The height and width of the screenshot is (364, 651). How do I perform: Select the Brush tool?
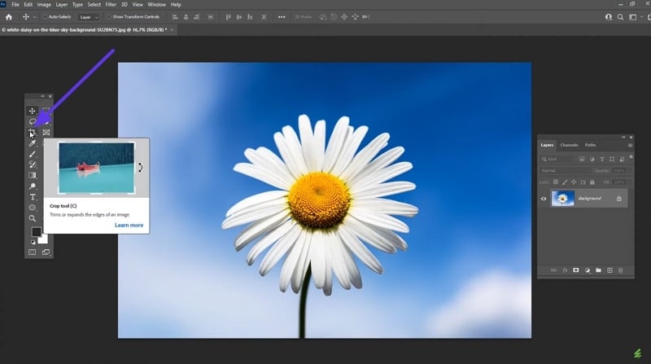click(32, 154)
